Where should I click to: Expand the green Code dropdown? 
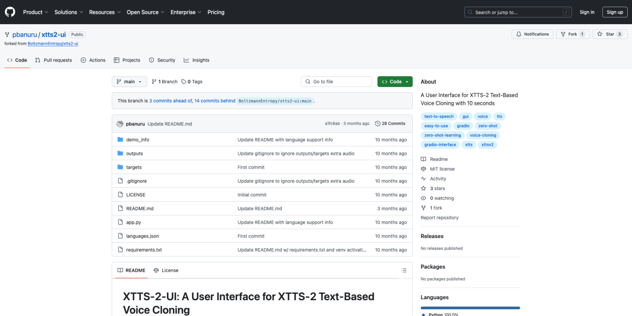pyautogui.click(x=394, y=82)
